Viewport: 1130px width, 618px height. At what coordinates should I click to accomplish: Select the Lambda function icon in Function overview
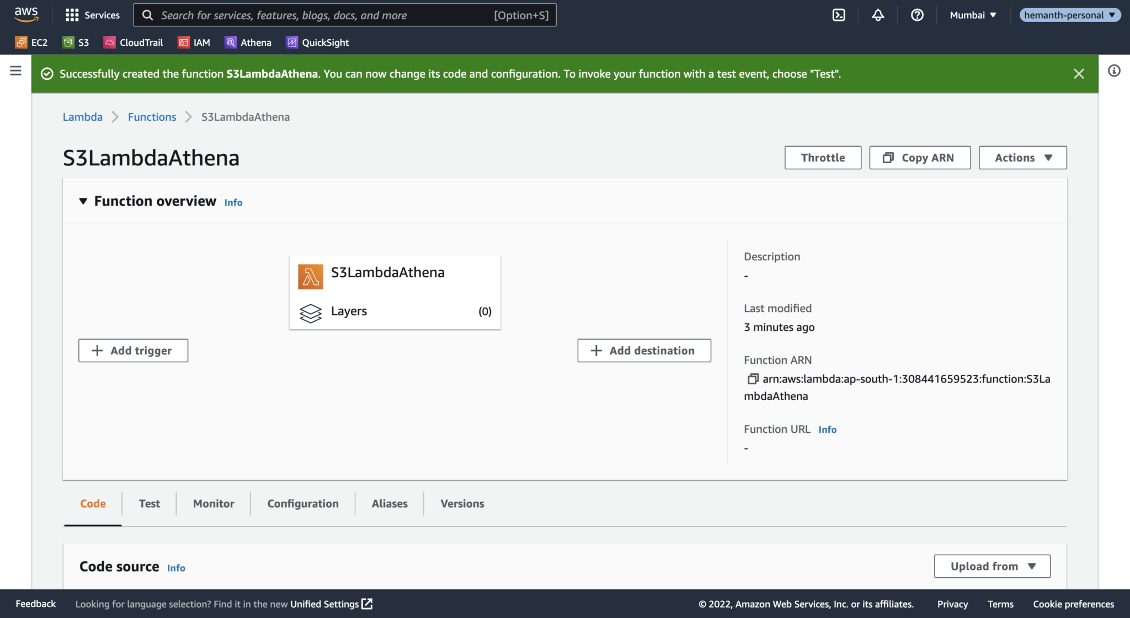coord(311,276)
